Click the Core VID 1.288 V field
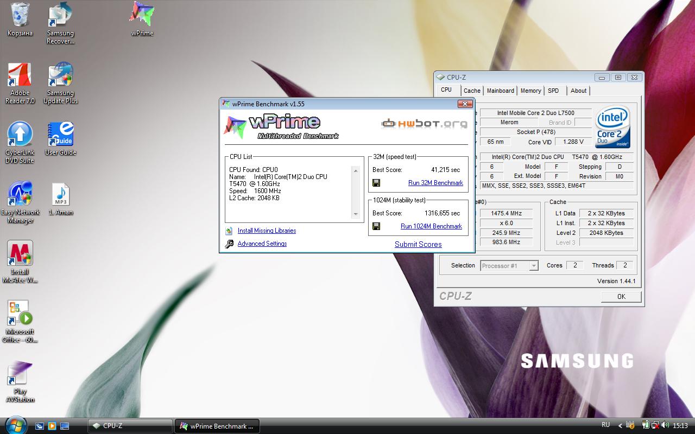 [x=573, y=142]
